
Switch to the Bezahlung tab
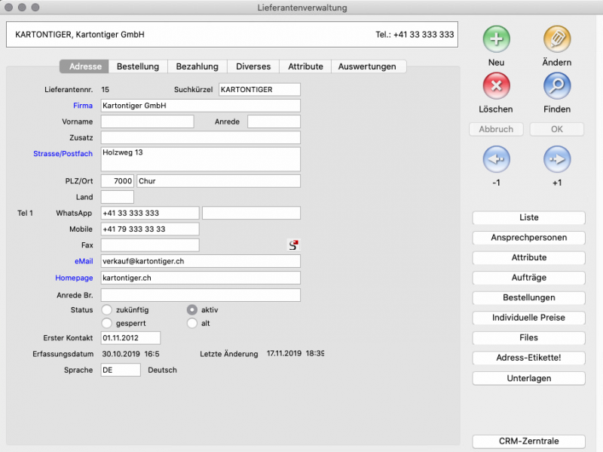[197, 66]
